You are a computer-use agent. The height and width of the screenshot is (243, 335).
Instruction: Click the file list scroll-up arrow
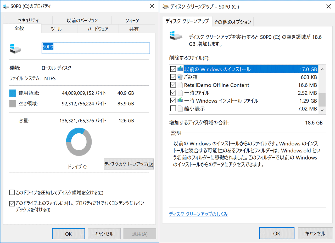pos(322,69)
